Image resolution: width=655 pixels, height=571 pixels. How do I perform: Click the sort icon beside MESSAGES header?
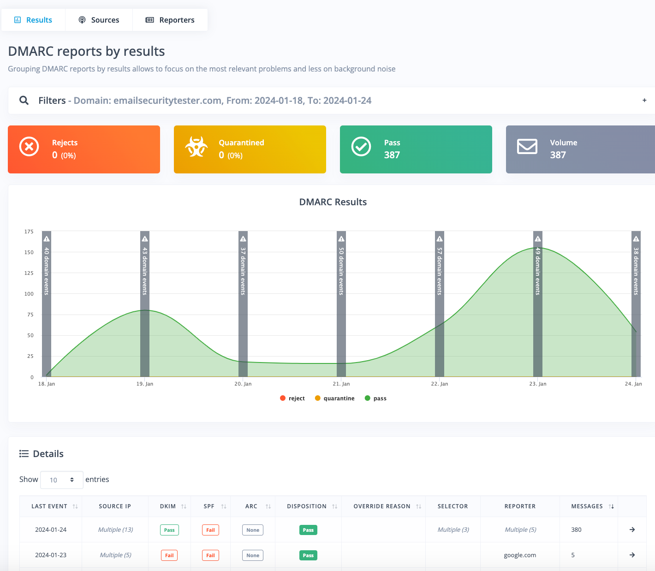click(x=612, y=506)
